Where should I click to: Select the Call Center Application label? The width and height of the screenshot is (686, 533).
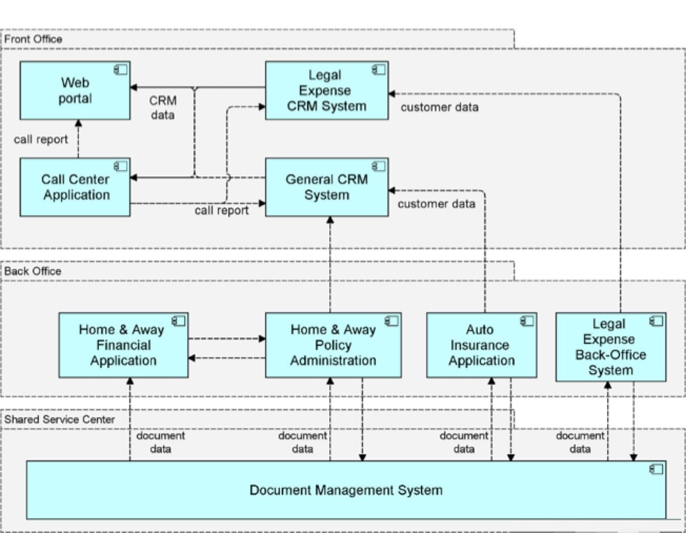[x=76, y=187]
